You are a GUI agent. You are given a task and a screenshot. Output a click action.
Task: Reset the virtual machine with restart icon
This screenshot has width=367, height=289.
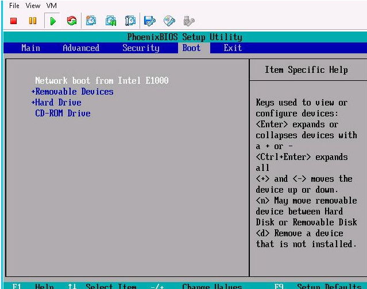tap(72, 21)
